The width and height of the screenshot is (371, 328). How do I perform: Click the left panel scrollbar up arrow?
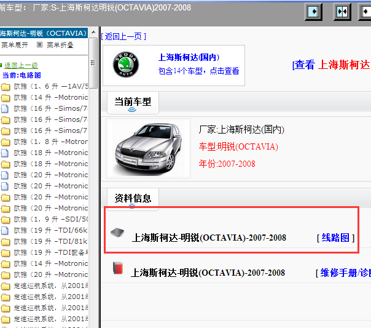click(x=93, y=32)
